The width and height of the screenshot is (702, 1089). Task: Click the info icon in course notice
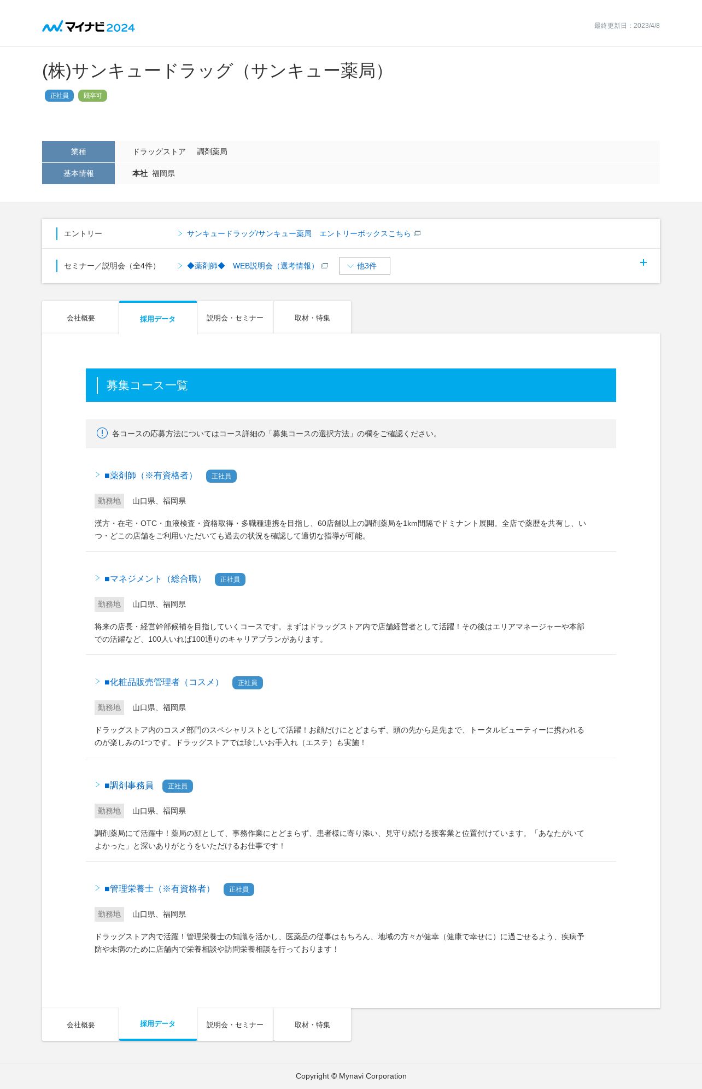[102, 433]
